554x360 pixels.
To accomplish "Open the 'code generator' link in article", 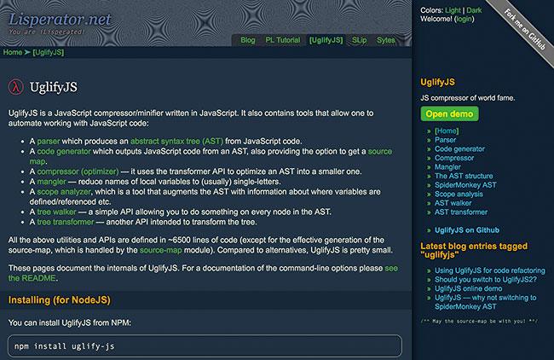I will point(64,151).
